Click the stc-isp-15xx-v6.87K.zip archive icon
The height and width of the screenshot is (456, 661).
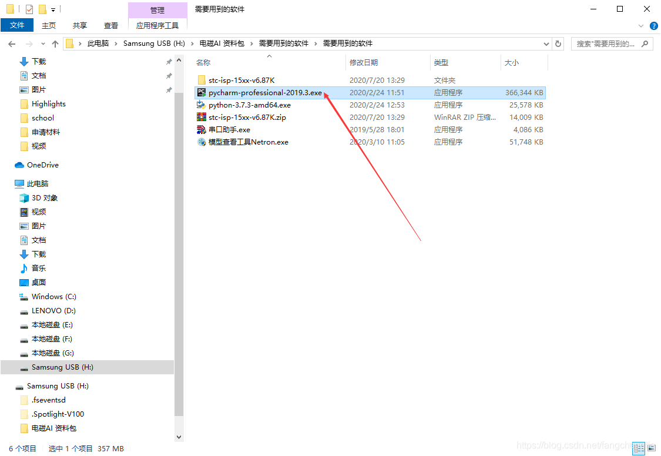point(202,117)
